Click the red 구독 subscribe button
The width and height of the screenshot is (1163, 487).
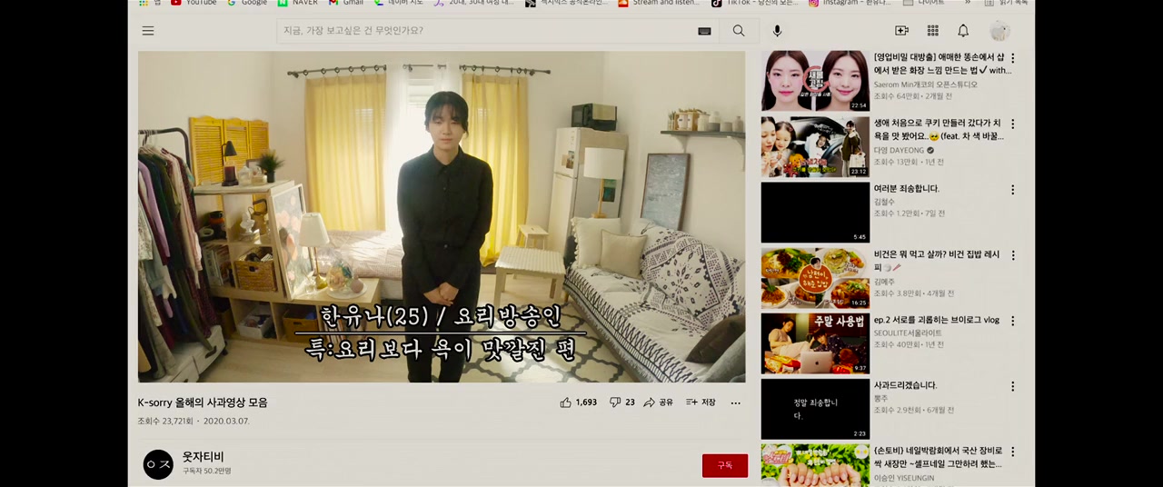point(724,465)
